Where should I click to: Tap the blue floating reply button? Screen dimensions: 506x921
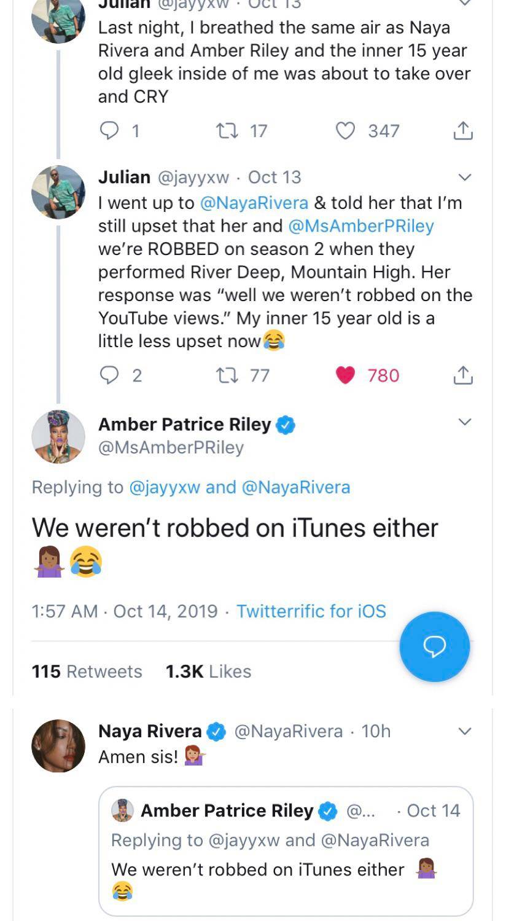tap(434, 646)
